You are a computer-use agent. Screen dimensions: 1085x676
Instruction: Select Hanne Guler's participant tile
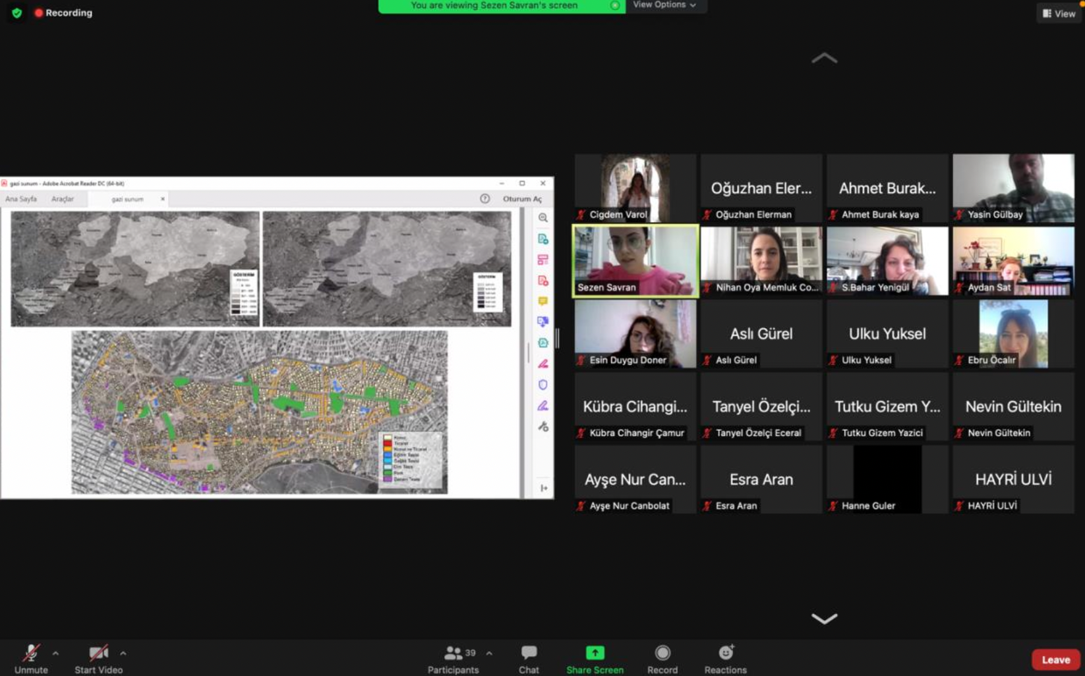click(887, 480)
